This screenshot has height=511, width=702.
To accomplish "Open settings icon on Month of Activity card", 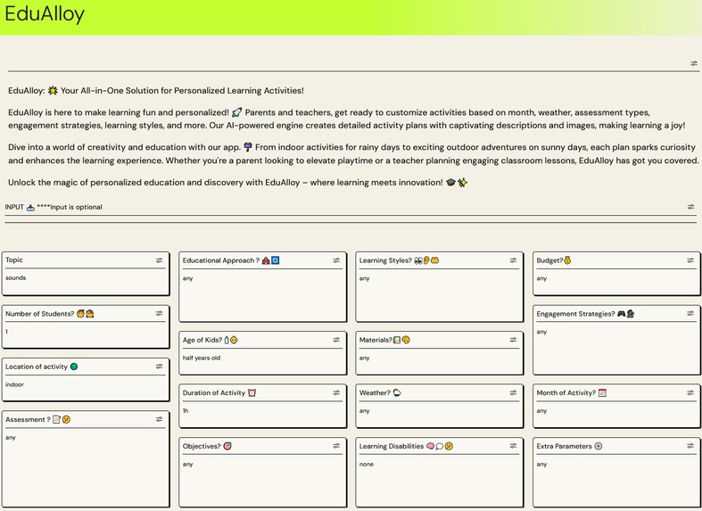I will (x=690, y=392).
